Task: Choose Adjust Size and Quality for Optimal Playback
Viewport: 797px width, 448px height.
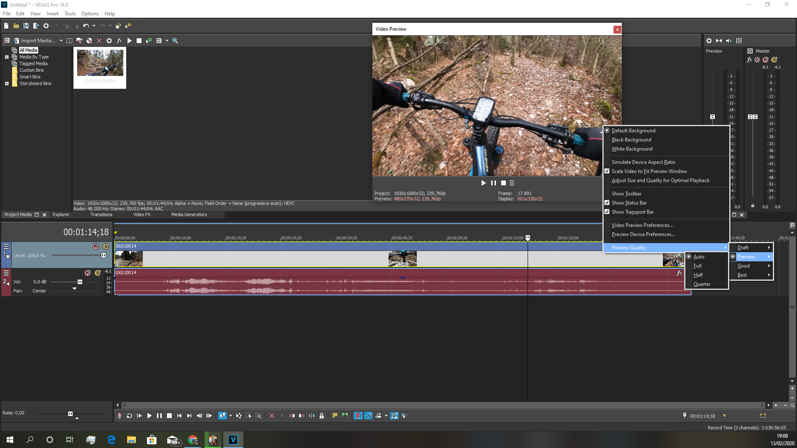Action: [660, 180]
